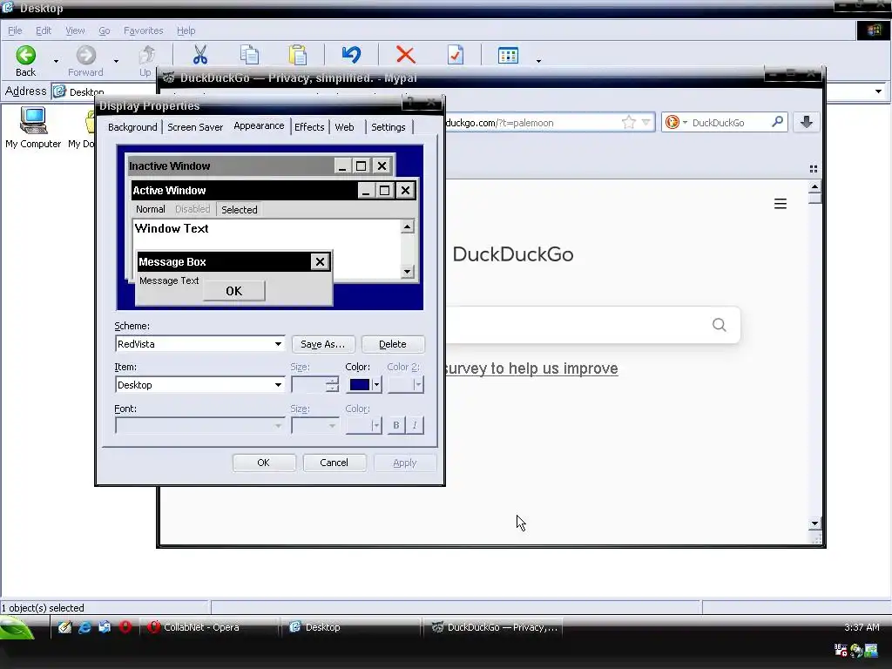Select the My Computer desktop icon
This screenshot has height=669, width=892.
coord(33,127)
